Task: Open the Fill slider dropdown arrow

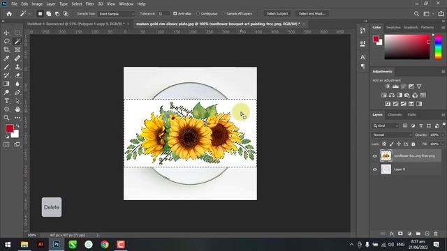Action: point(443,144)
